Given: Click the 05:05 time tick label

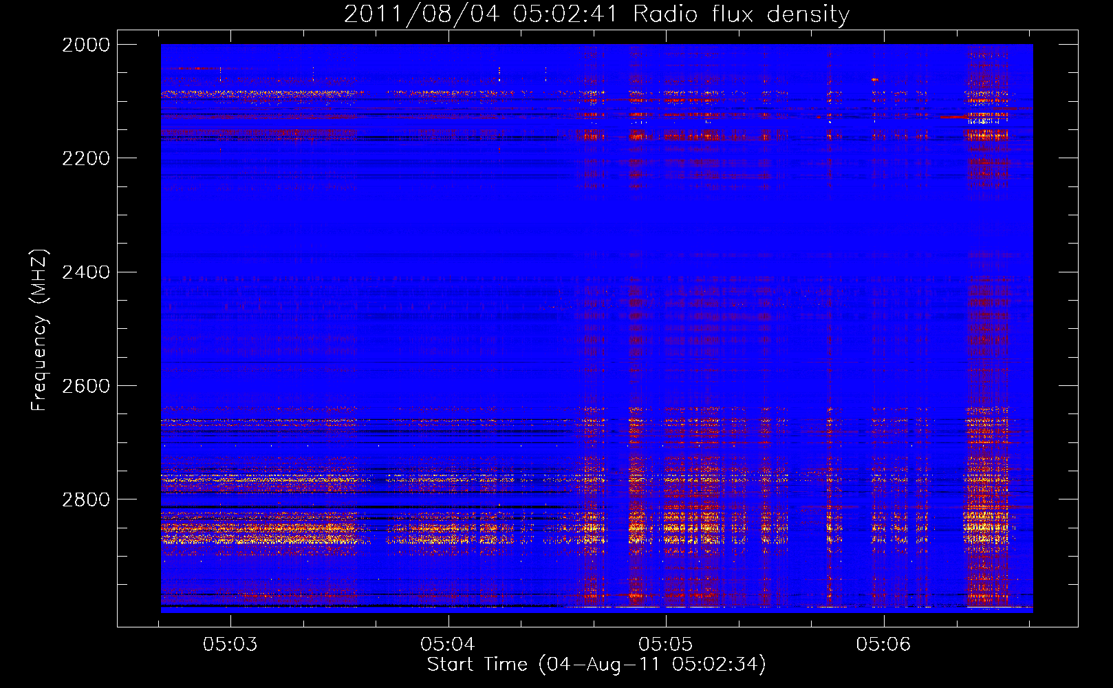Looking at the screenshot, I should 665,644.
